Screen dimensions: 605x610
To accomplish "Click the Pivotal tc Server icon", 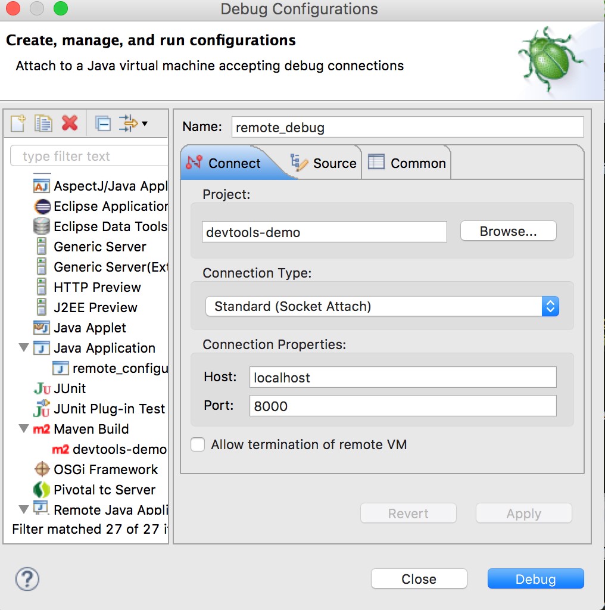I will coord(42,490).
